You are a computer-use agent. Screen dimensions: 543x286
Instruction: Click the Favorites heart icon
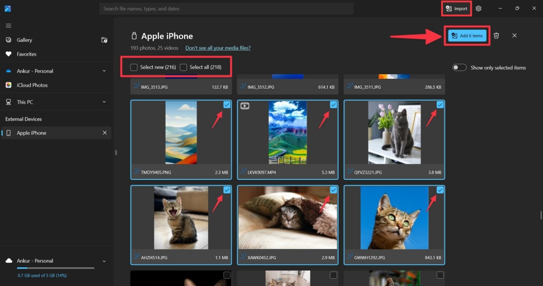(9, 54)
